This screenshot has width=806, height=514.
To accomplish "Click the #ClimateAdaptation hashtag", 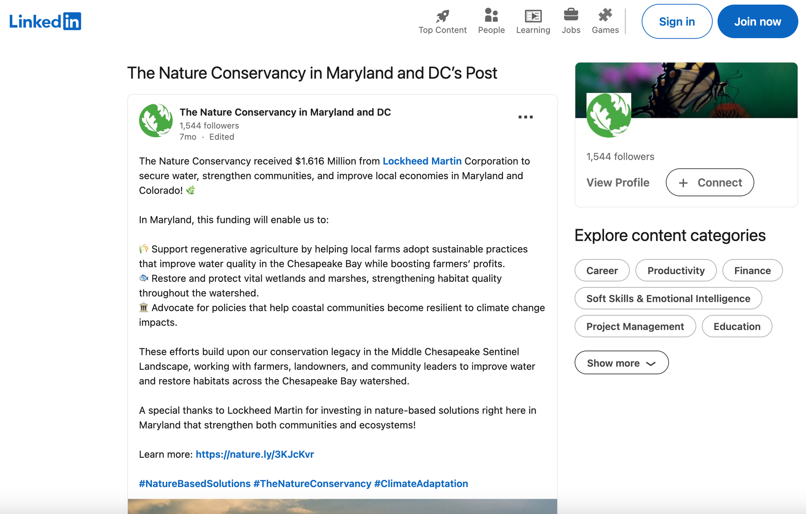I will 421,484.
